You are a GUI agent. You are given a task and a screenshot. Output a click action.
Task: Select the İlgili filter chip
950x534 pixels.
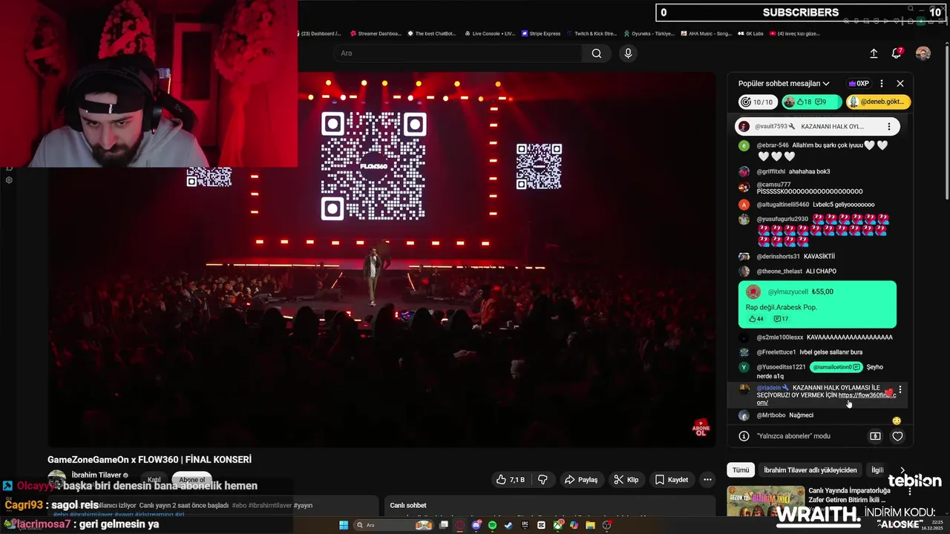pyautogui.click(x=877, y=470)
